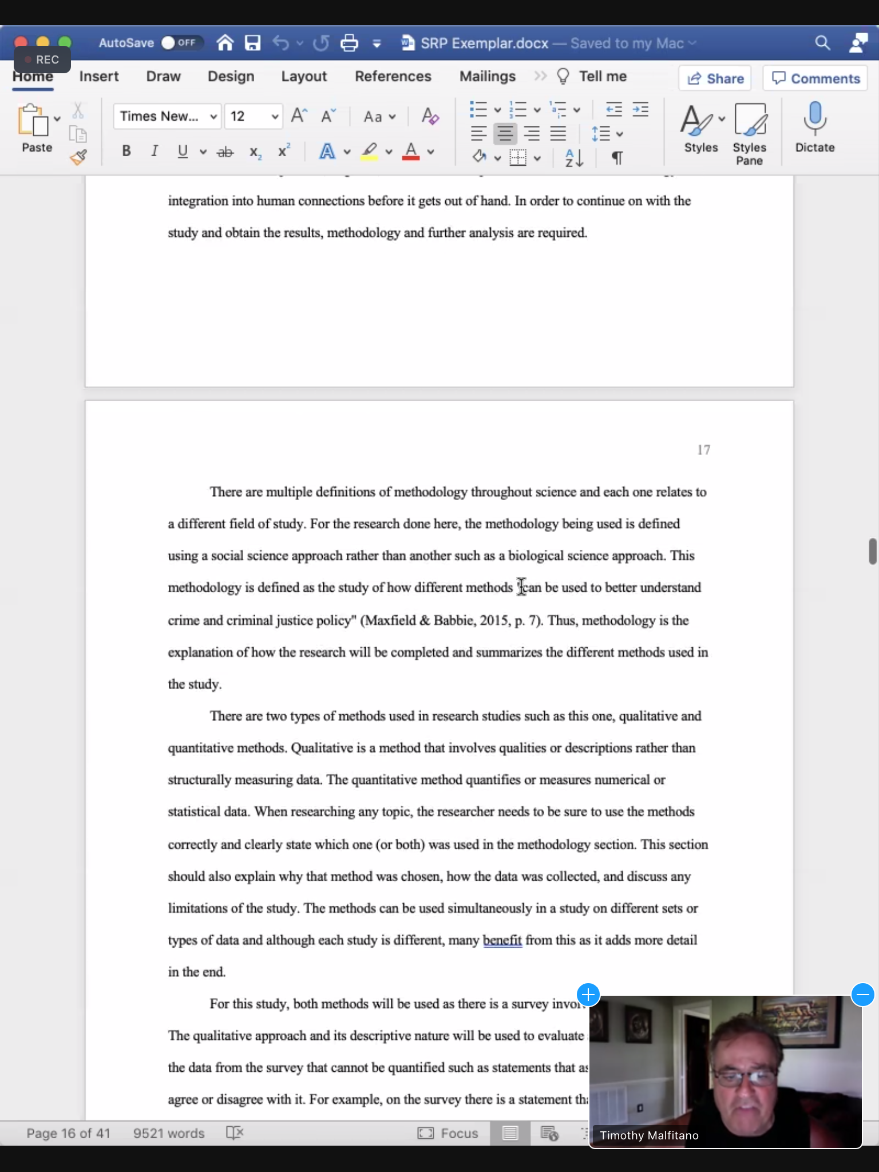Viewport: 879px width, 1172px height.
Task: Show paragraph marks with the pilcrow icon
Action: [x=617, y=157]
